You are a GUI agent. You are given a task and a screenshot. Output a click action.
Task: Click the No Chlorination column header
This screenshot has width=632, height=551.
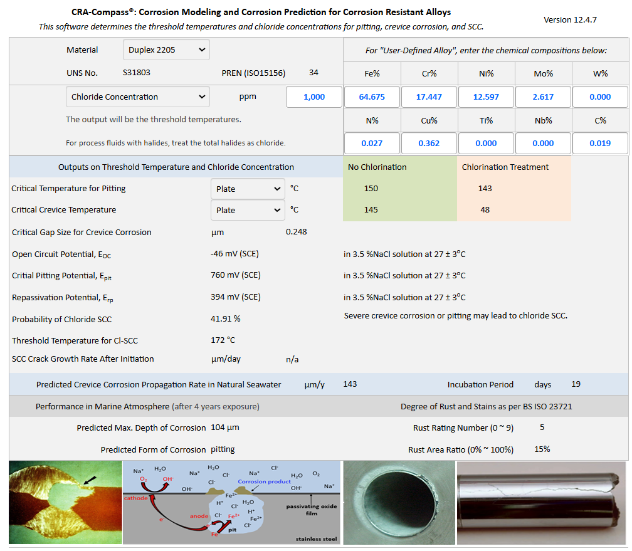(377, 167)
